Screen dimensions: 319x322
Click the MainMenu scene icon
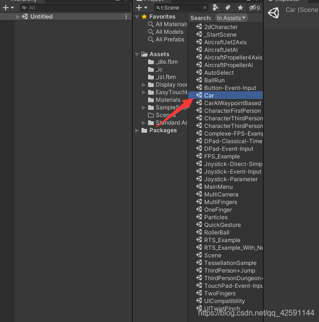[x=199, y=186]
